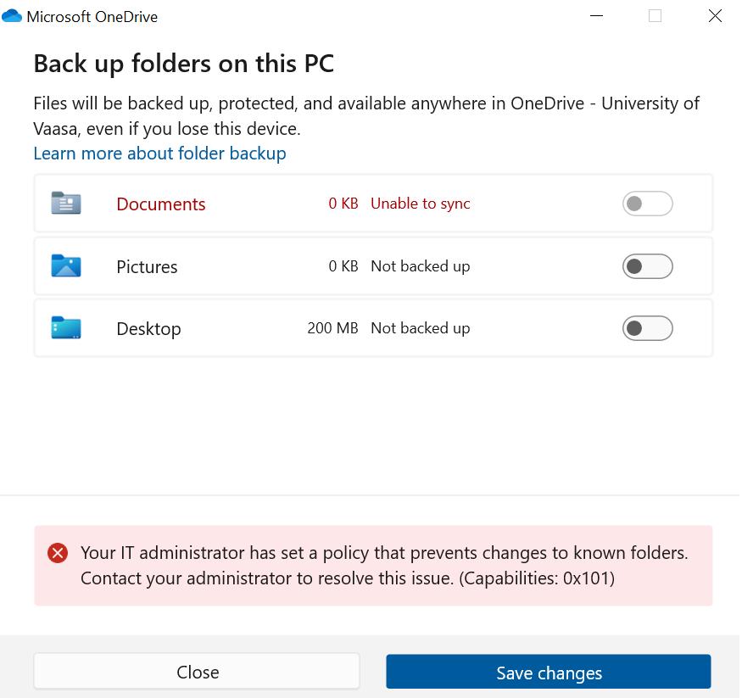The height and width of the screenshot is (698, 742).
Task: Open the Learn more about folder backup link
Action: pyautogui.click(x=159, y=154)
